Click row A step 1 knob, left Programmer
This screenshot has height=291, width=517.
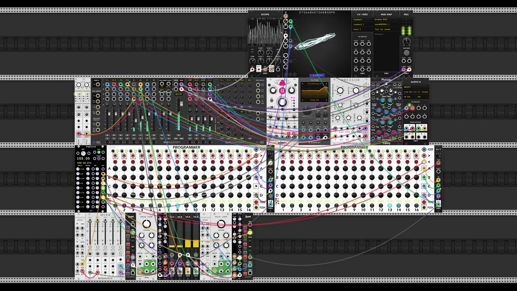115,168
